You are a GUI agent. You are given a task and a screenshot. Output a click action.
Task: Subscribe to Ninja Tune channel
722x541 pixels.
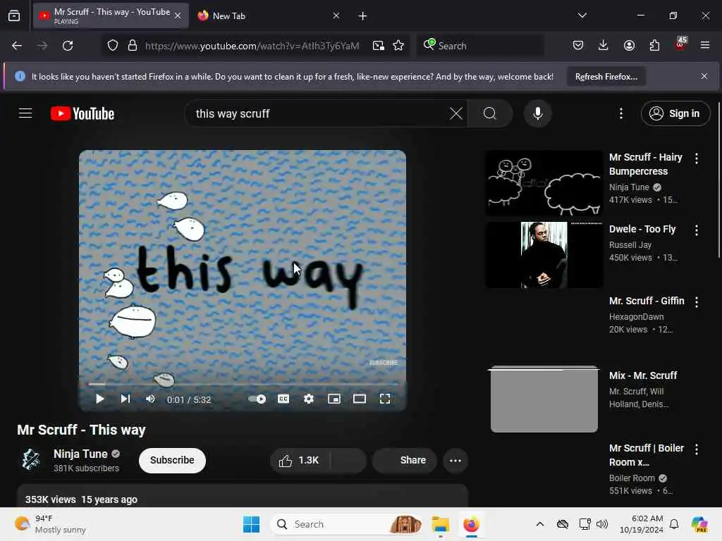(172, 460)
